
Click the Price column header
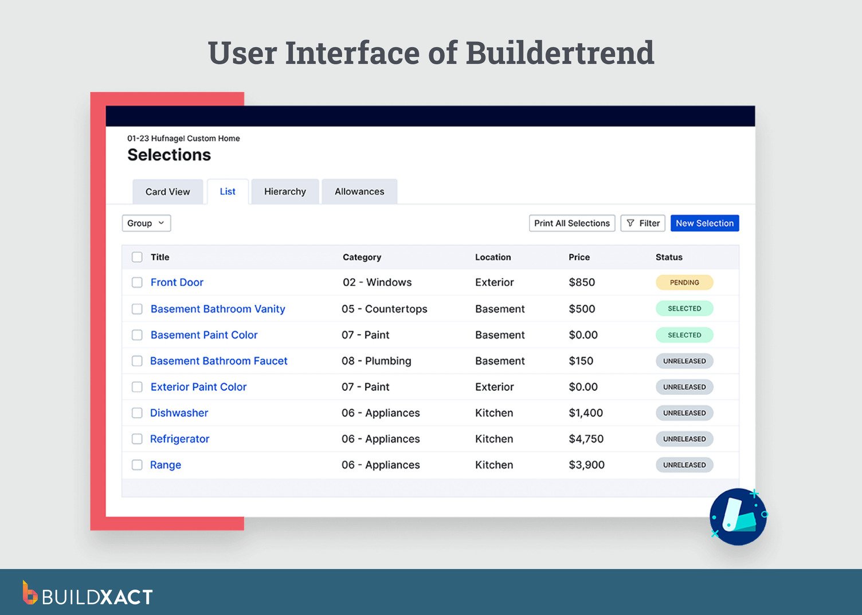click(579, 257)
